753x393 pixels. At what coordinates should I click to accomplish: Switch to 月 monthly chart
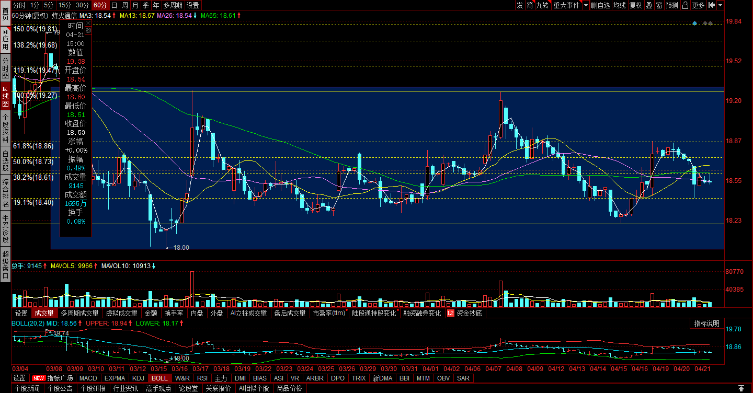(x=135, y=5)
